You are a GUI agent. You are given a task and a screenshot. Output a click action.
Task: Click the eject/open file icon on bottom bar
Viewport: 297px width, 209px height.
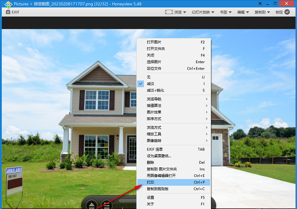coord(91,204)
